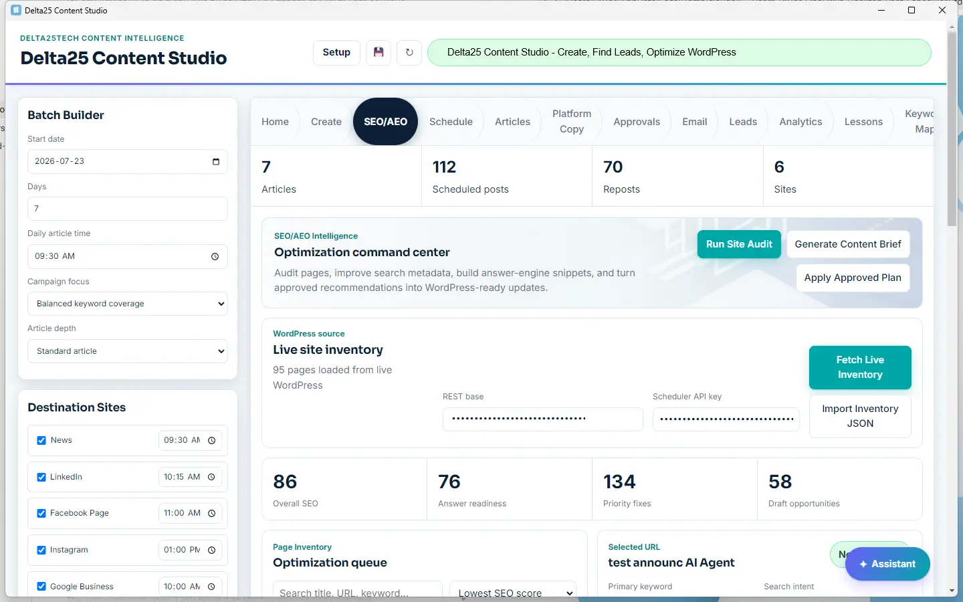Click Fetch Live Inventory
Image resolution: width=963 pixels, height=602 pixels.
click(x=860, y=367)
